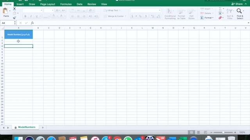Add a new sheet with plus button
The image size is (250, 140).
point(43,128)
